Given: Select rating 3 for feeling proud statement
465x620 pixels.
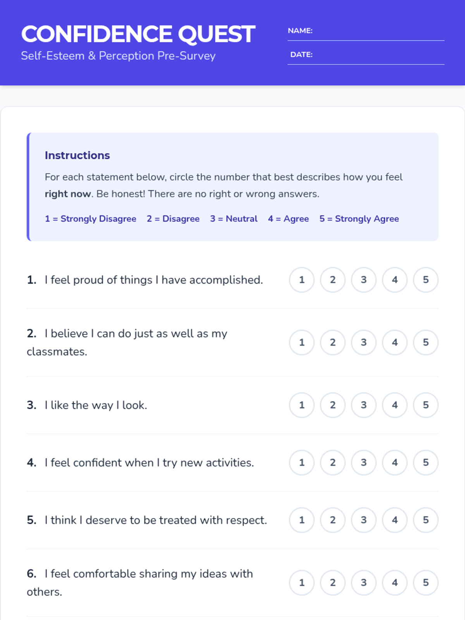Looking at the screenshot, I should [363, 280].
